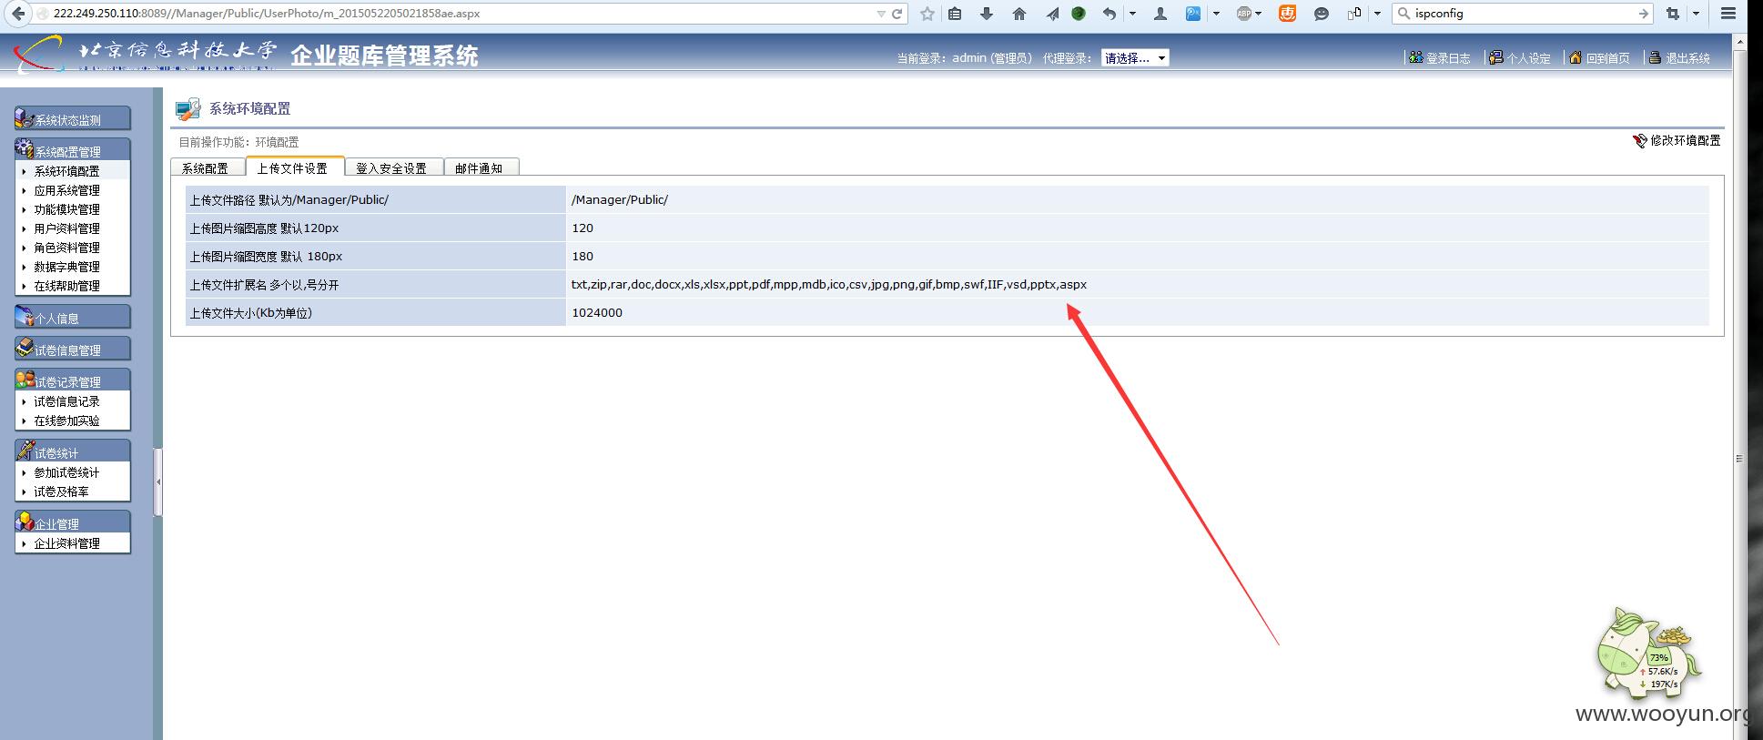1763x740 pixels.
Task: Click the ispconfig search box
Action: (x=1522, y=14)
